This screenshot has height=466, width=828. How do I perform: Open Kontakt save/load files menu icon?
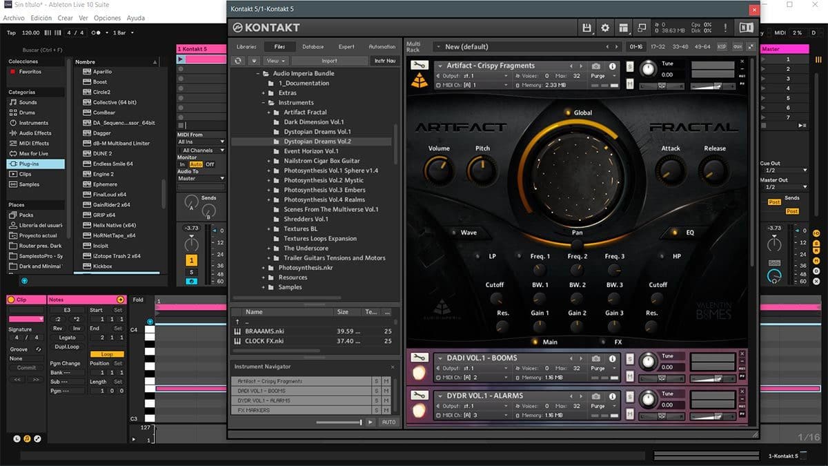point(587,28)
